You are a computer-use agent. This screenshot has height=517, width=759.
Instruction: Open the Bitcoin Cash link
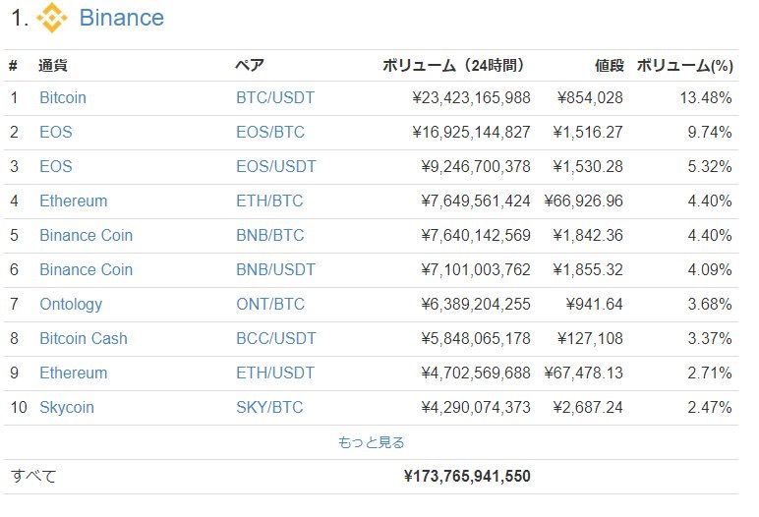click(83, 339)
